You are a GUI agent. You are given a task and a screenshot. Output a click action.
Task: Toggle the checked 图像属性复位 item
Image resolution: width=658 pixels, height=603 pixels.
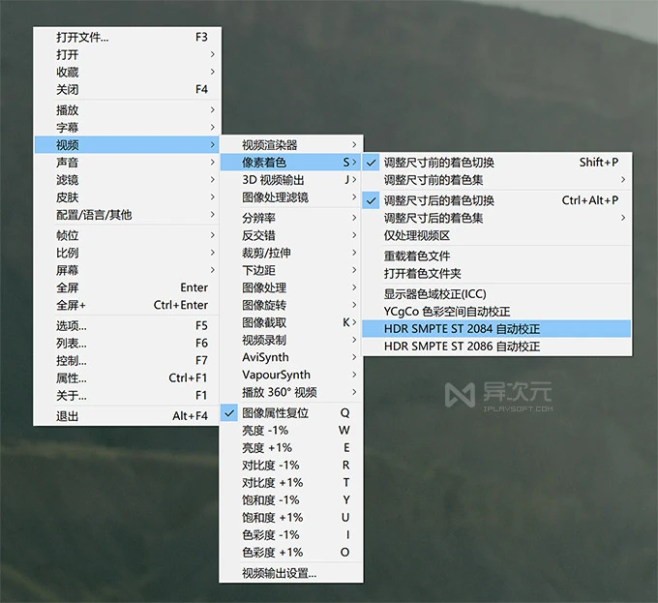point(291,413)
